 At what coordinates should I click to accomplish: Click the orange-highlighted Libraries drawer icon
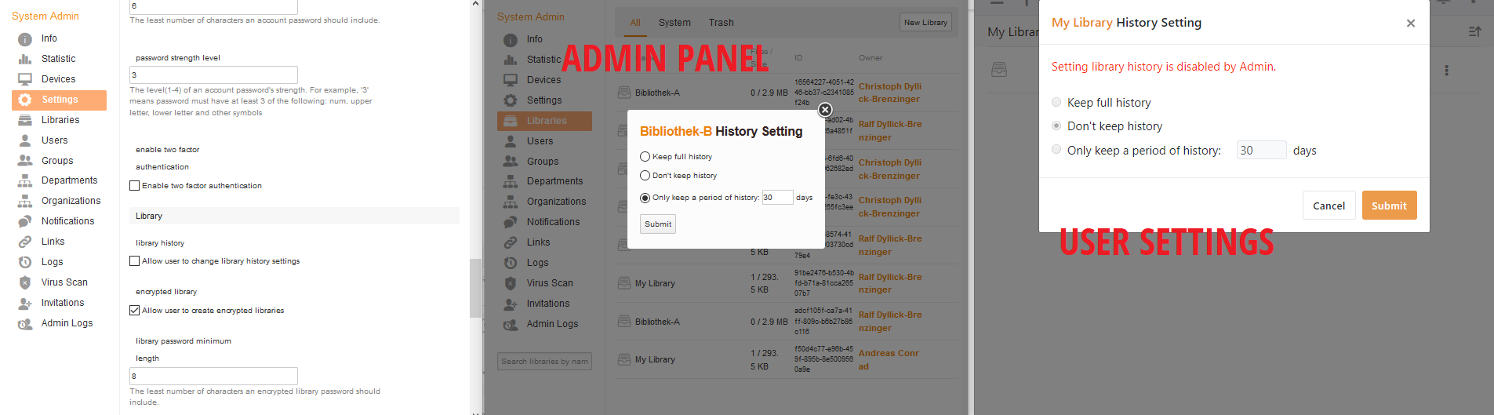[x=511, y=121]
